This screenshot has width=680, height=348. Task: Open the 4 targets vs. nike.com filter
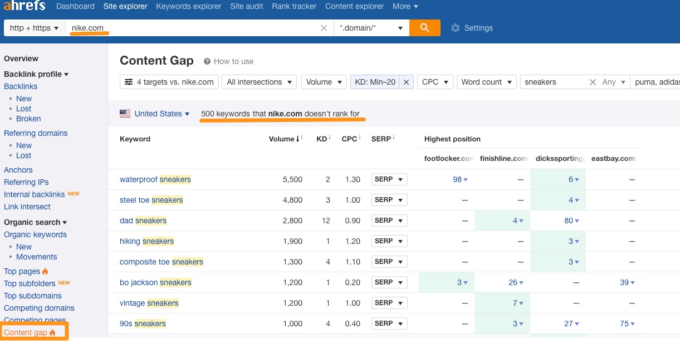pos(169,82)
